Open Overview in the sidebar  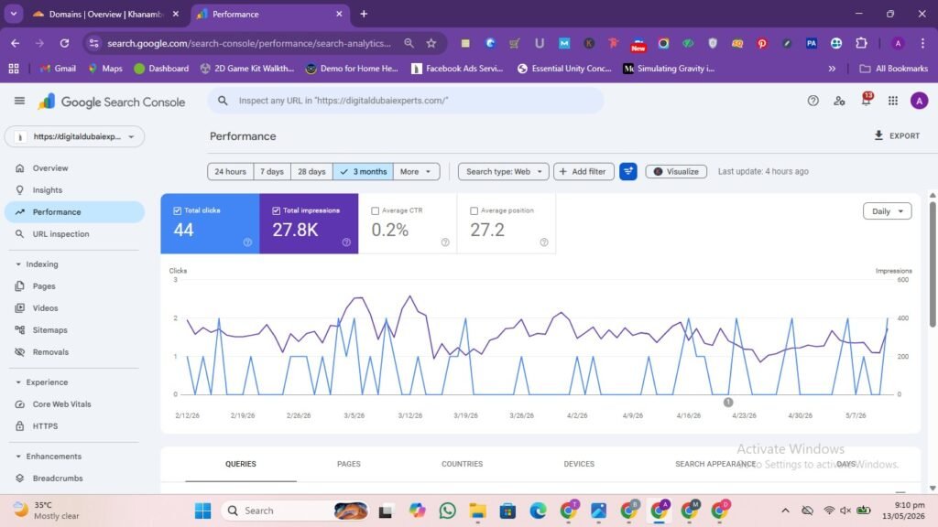[x=75, y=168]
